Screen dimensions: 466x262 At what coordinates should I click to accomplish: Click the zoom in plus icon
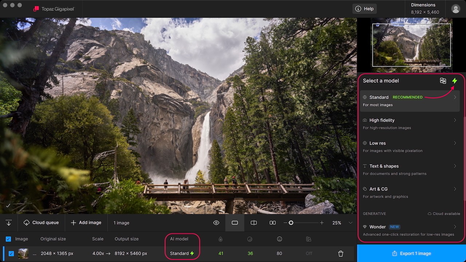pyautogui.click(x=322, y=223)
